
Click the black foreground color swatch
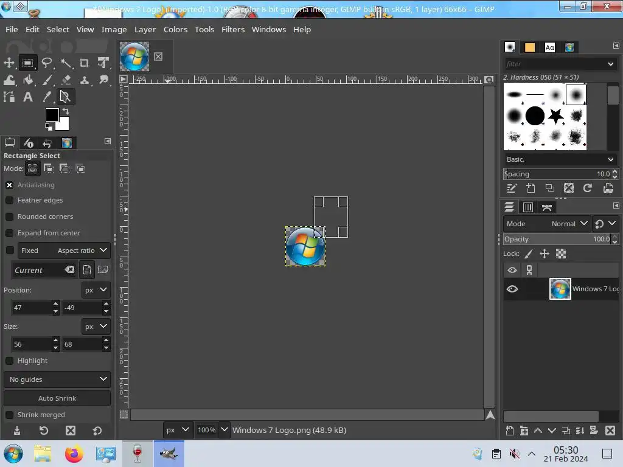[x=52, y=114]
